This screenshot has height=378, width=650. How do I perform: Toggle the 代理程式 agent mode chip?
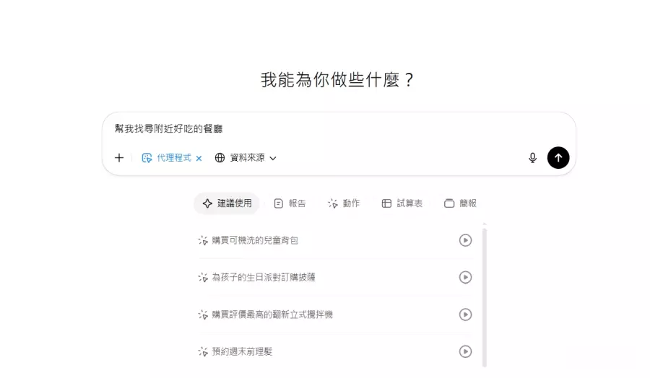(168, 158)
